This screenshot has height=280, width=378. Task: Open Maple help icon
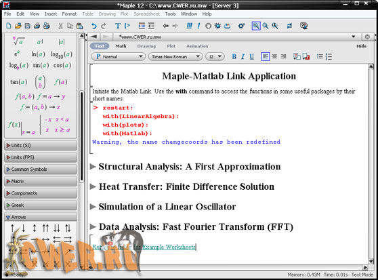[303, 26]
